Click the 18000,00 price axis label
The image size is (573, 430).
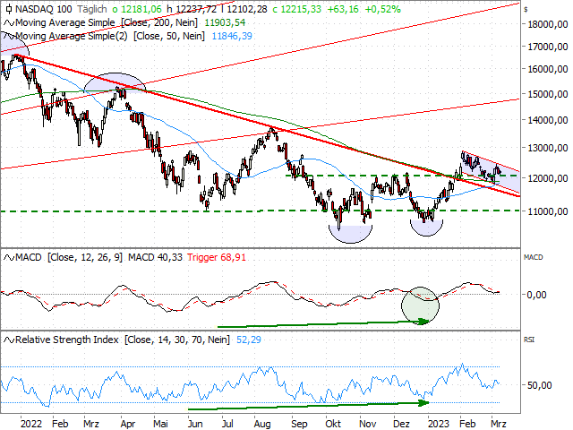548,24
